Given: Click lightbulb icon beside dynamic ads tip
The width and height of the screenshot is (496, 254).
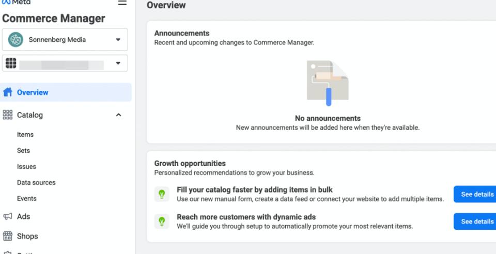Looking at the screenshot, I should 162,221.
